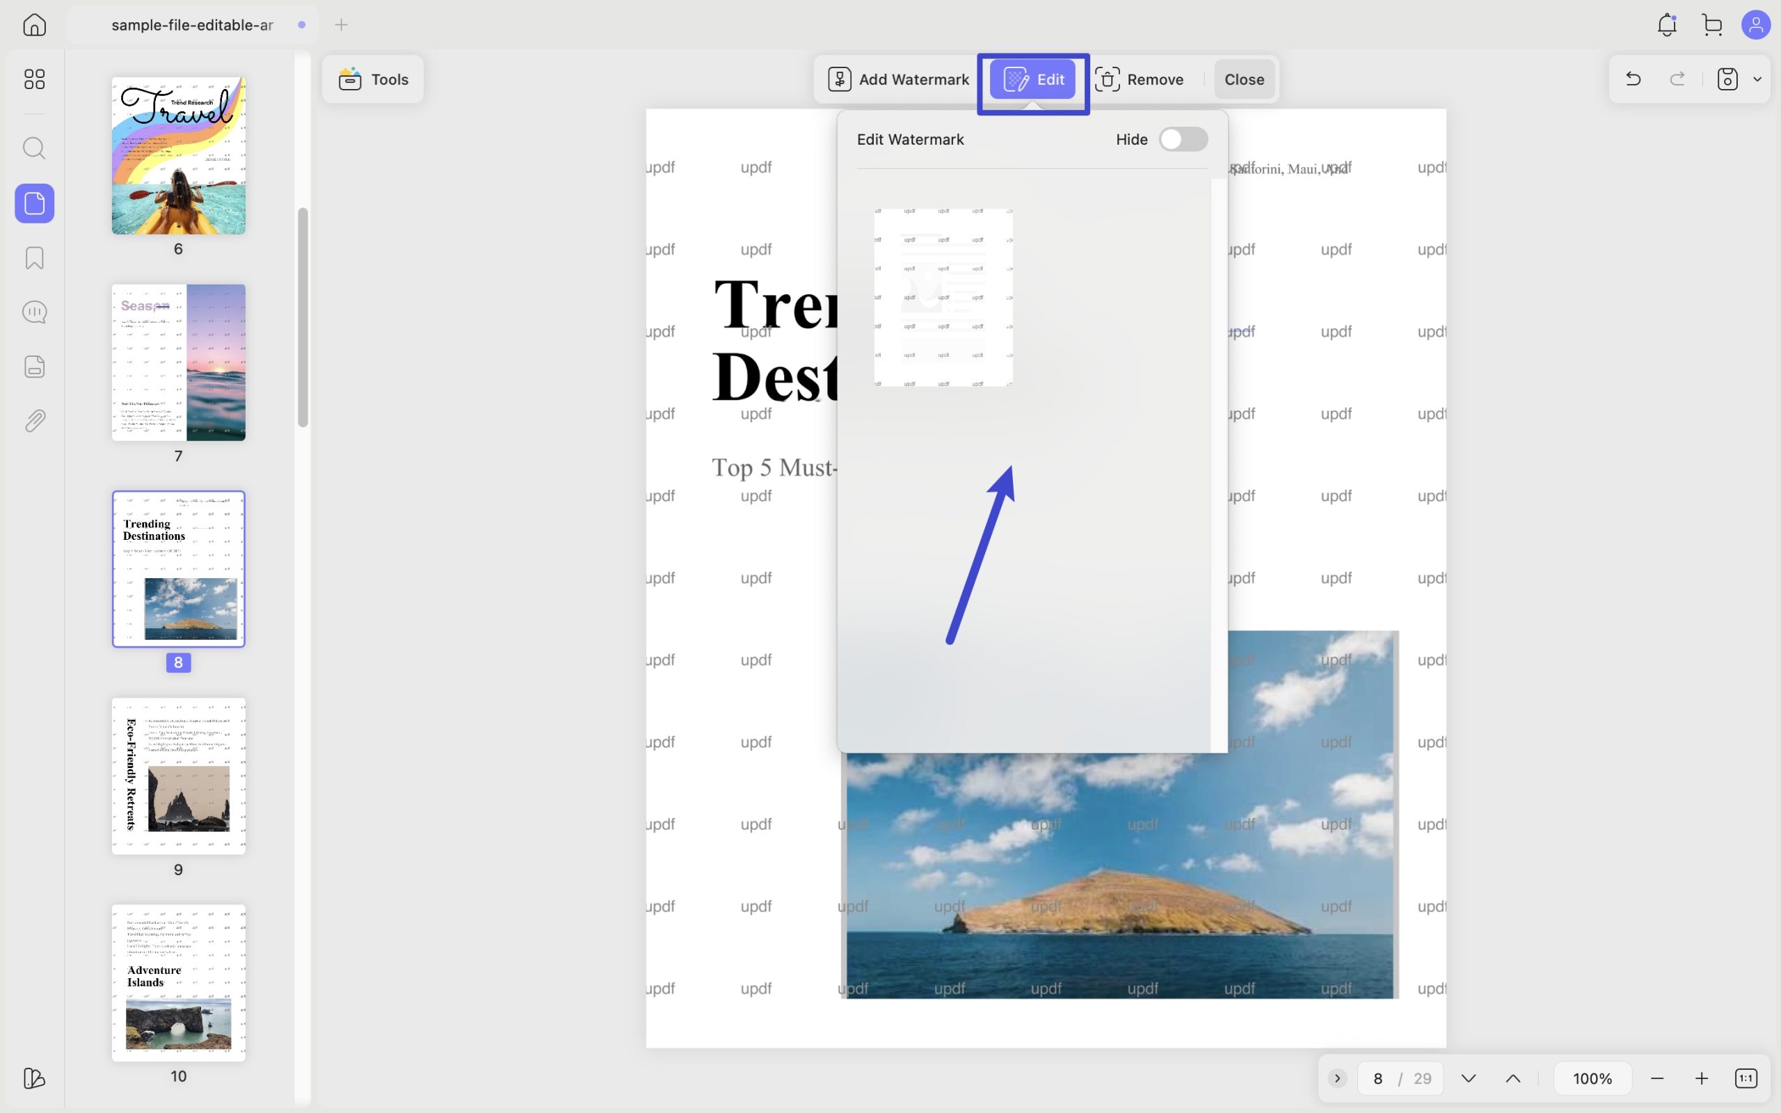Switch to sample-file-editable tab

pyautogui.click(x=193, y=24)
